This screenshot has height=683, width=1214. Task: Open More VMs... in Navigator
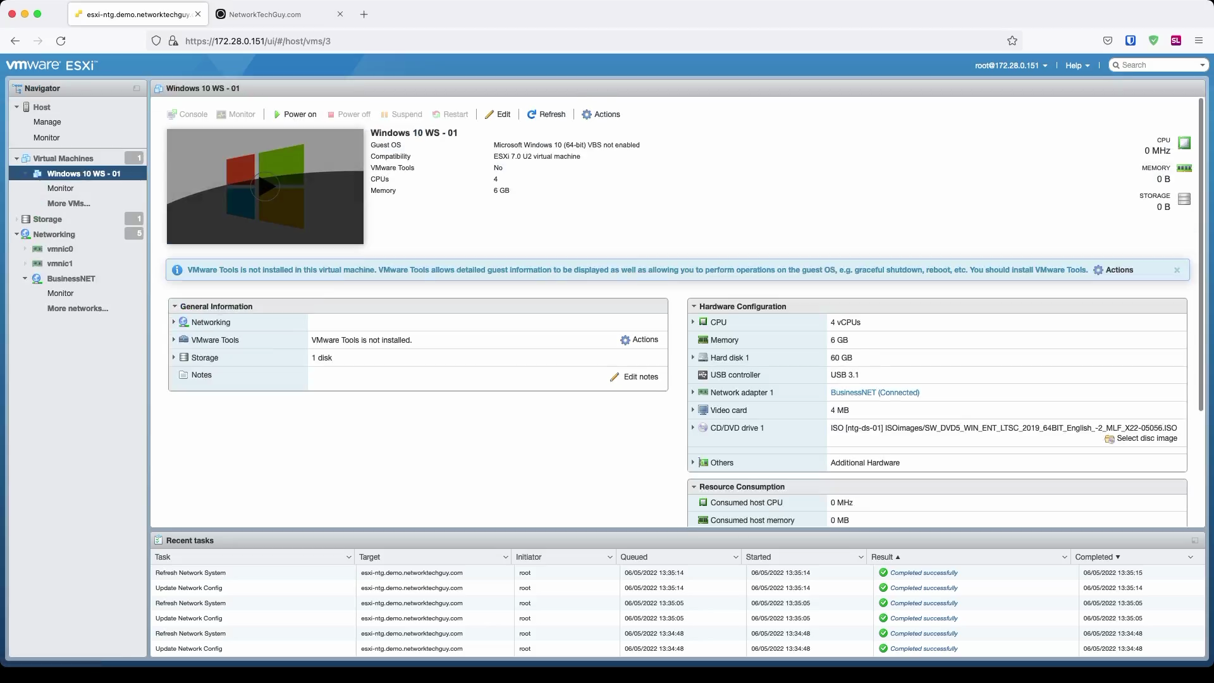pyautogui.click(x=69, y=204)
